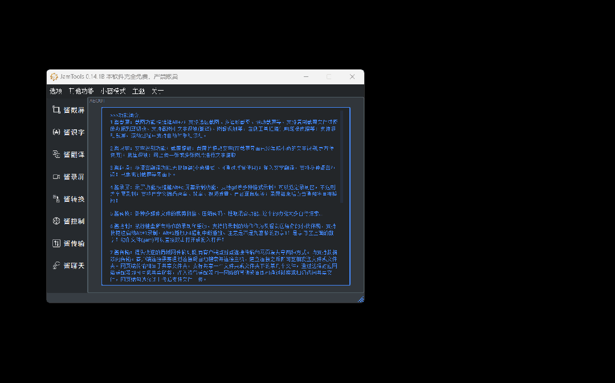Click paragraph 5 about 酱转换 conversion
The width and height of the screenshot is (615, 383).
click(217, 214)
